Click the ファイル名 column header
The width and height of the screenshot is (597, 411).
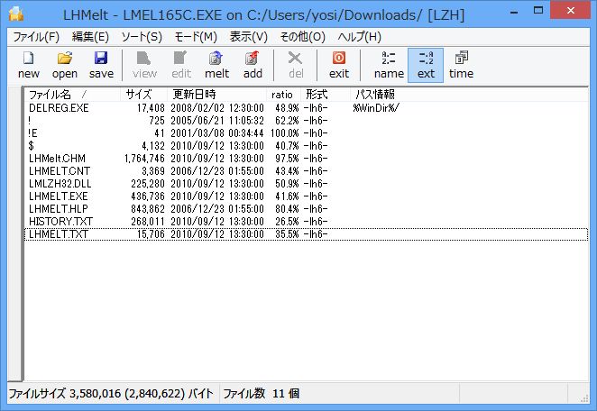72,95
